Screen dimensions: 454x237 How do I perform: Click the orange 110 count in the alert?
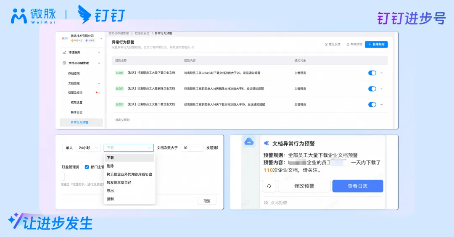click(268, 170)
